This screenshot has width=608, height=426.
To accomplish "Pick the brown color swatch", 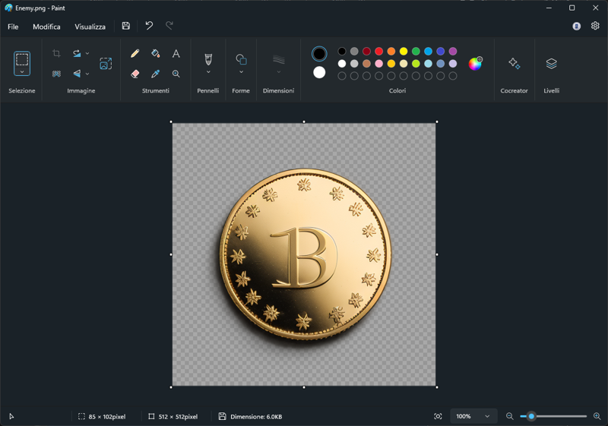I will point(366,64).
